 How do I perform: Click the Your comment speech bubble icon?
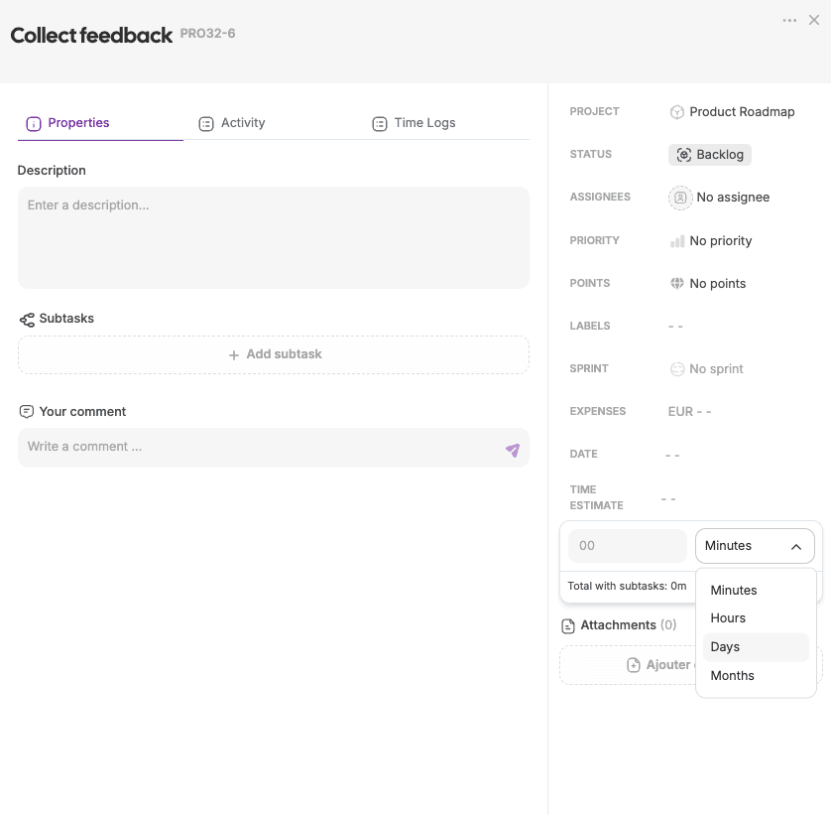click(x=26, y=412)
